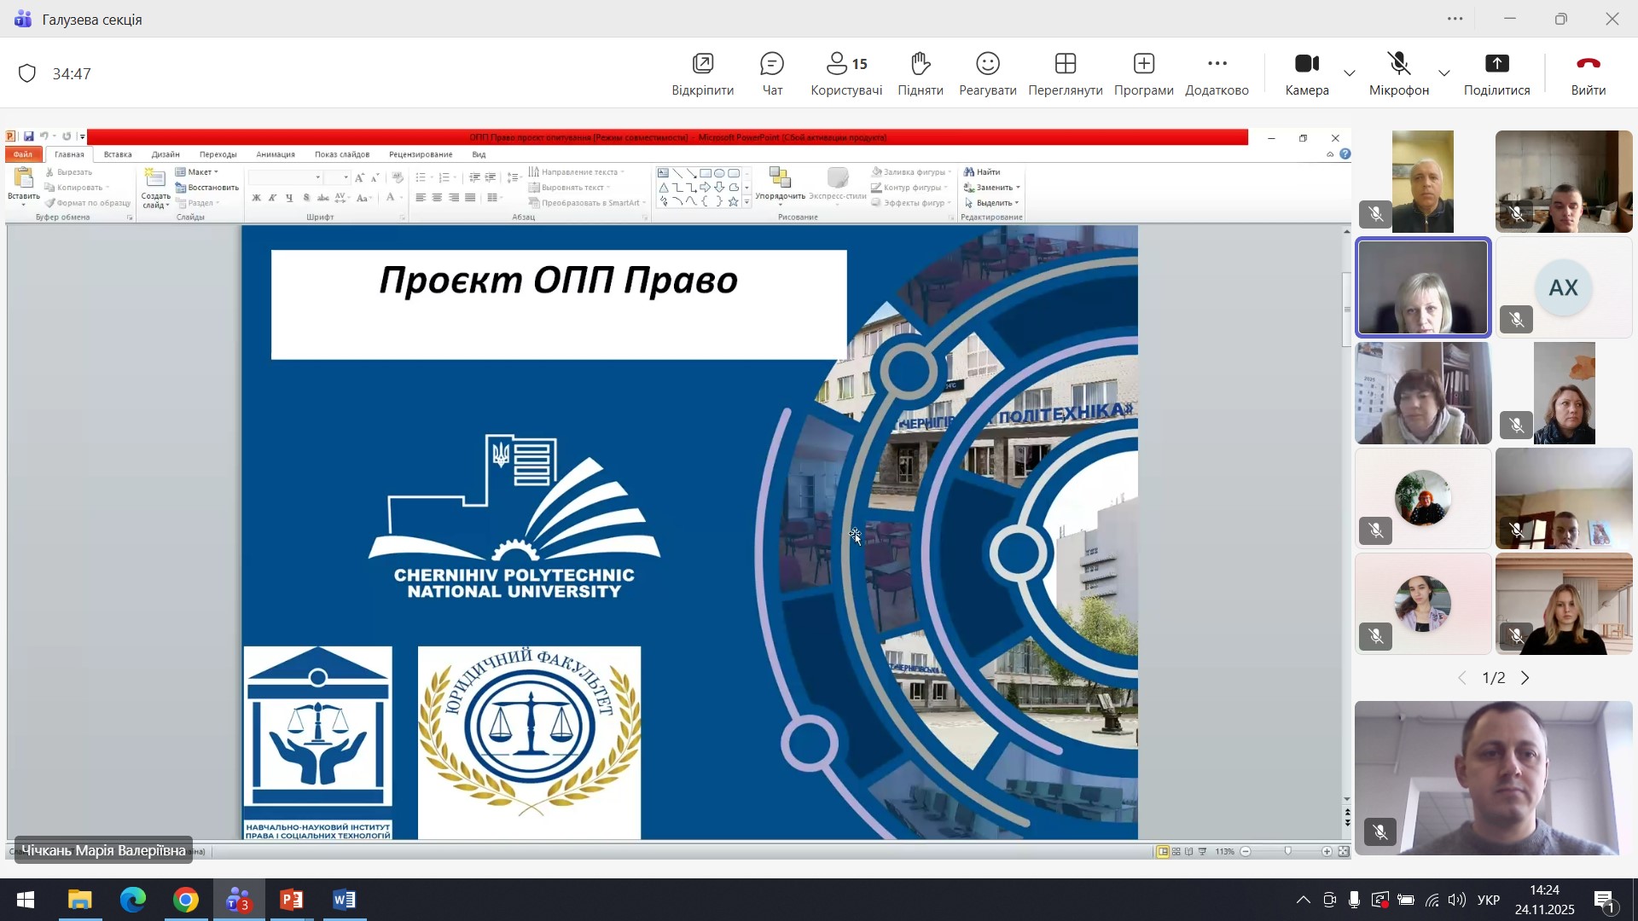This screenshot has width=1638, height=921.
Task: Click the Raise hand (Підняти) icon
Action: [920, 65]
